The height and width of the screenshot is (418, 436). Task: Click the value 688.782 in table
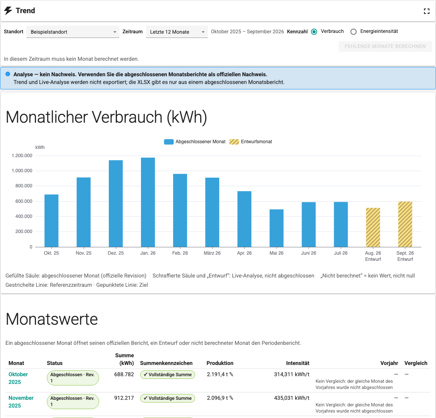coord(124,374)
